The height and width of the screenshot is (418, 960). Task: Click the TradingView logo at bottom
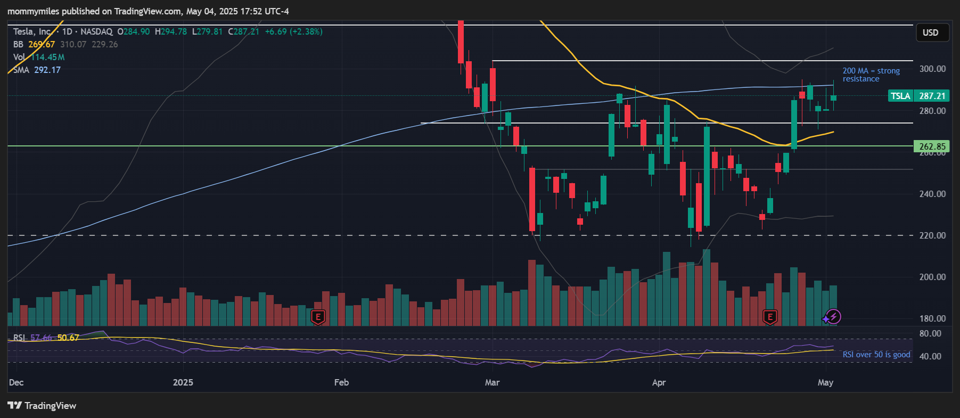[42, 406]
